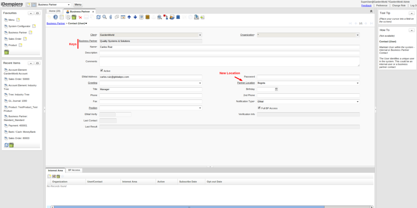Click the Business Partner breadcrumb link

click(x=56, y=24)
